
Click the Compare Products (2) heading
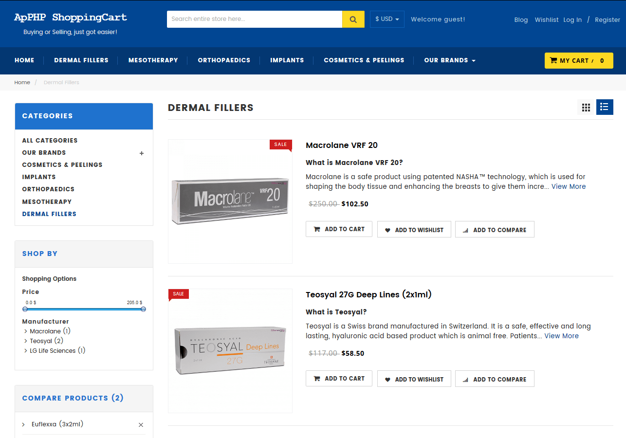coord(73,398)
